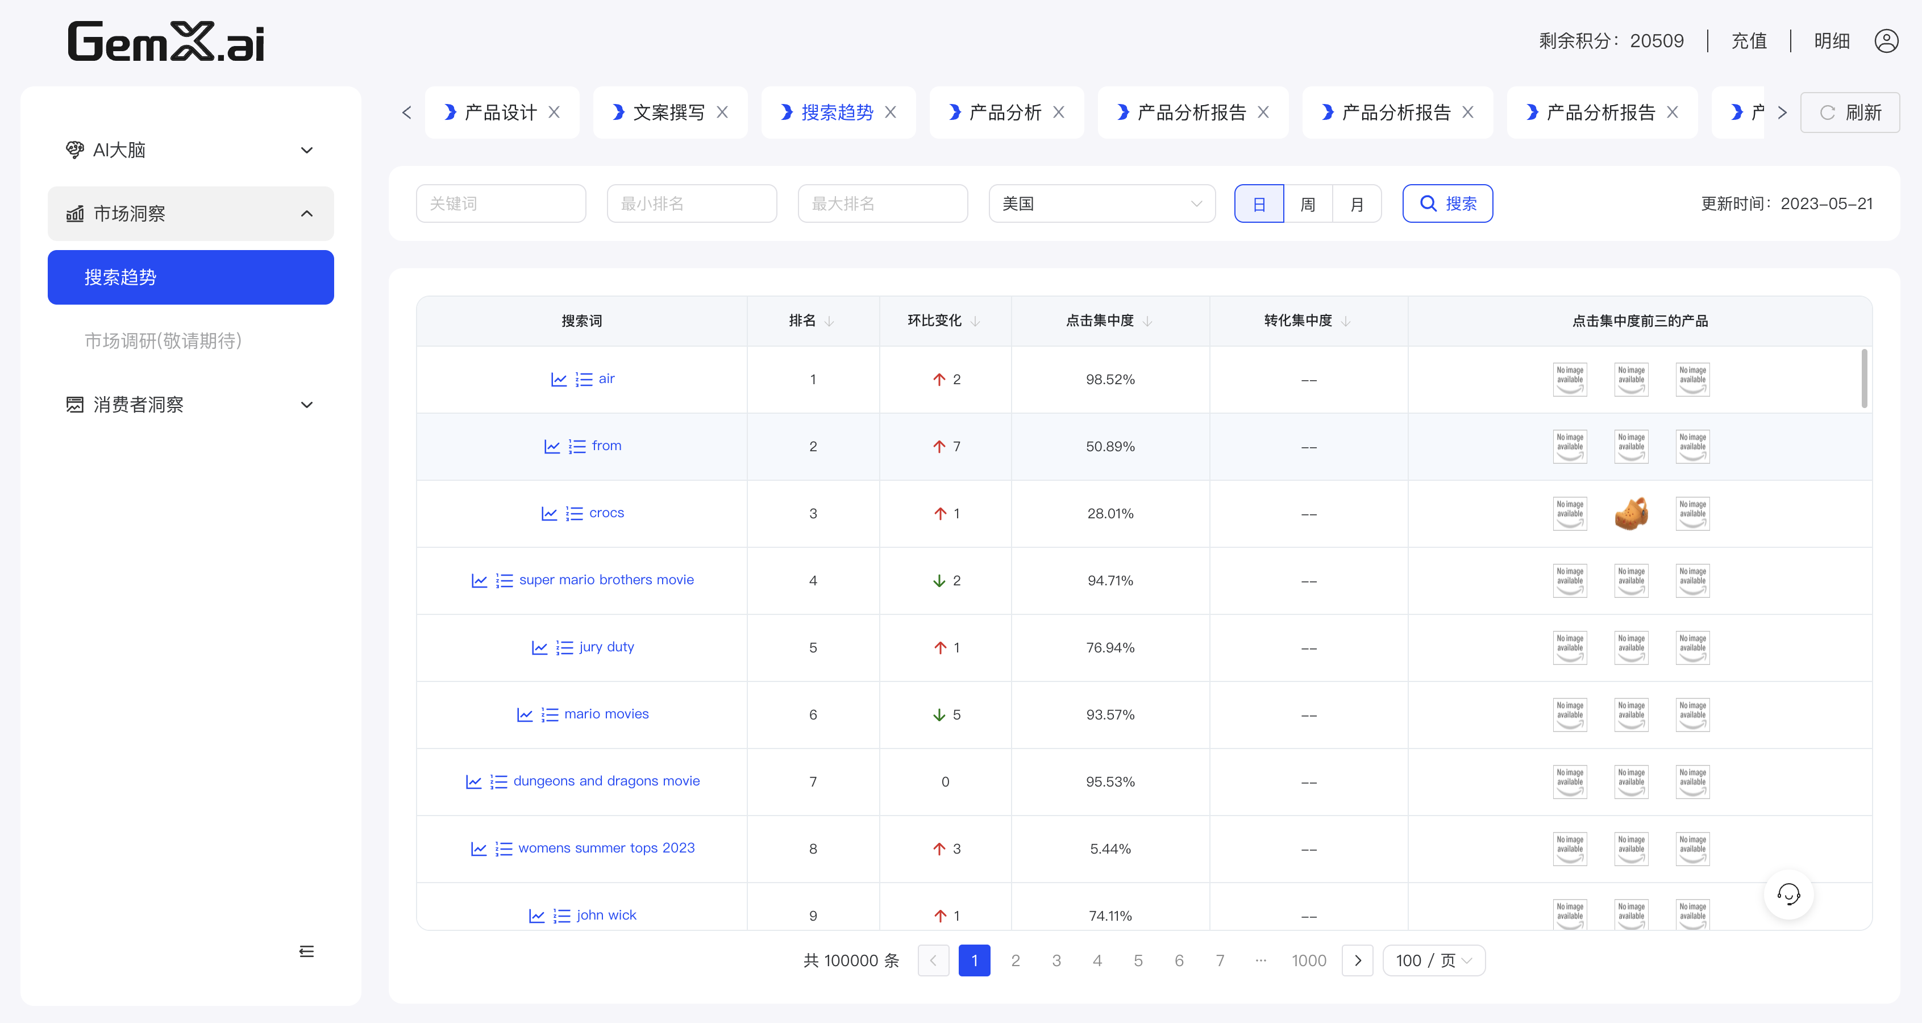The image size is (1922, 1023).
Task: Open list icon for from keyword
Action: tap(577, 447)
